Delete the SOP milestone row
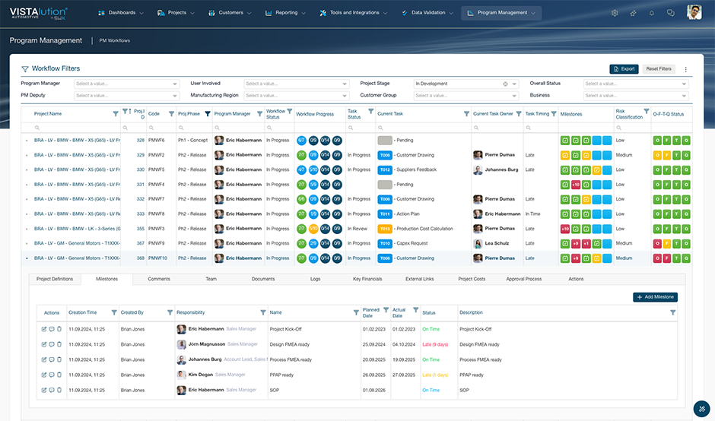Image resolution: width=715 pixels, height=421 pixels. pyautogui.click(x=59, y=390)
